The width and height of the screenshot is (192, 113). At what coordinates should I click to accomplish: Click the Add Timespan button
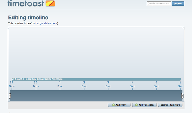click(x=144, y=105)
